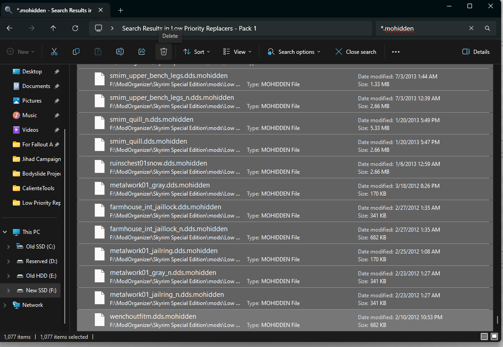Select ruinschest01snow.dds.mohidden file
The width and height of the screenshot is (503, 347).
click(285, 167)
